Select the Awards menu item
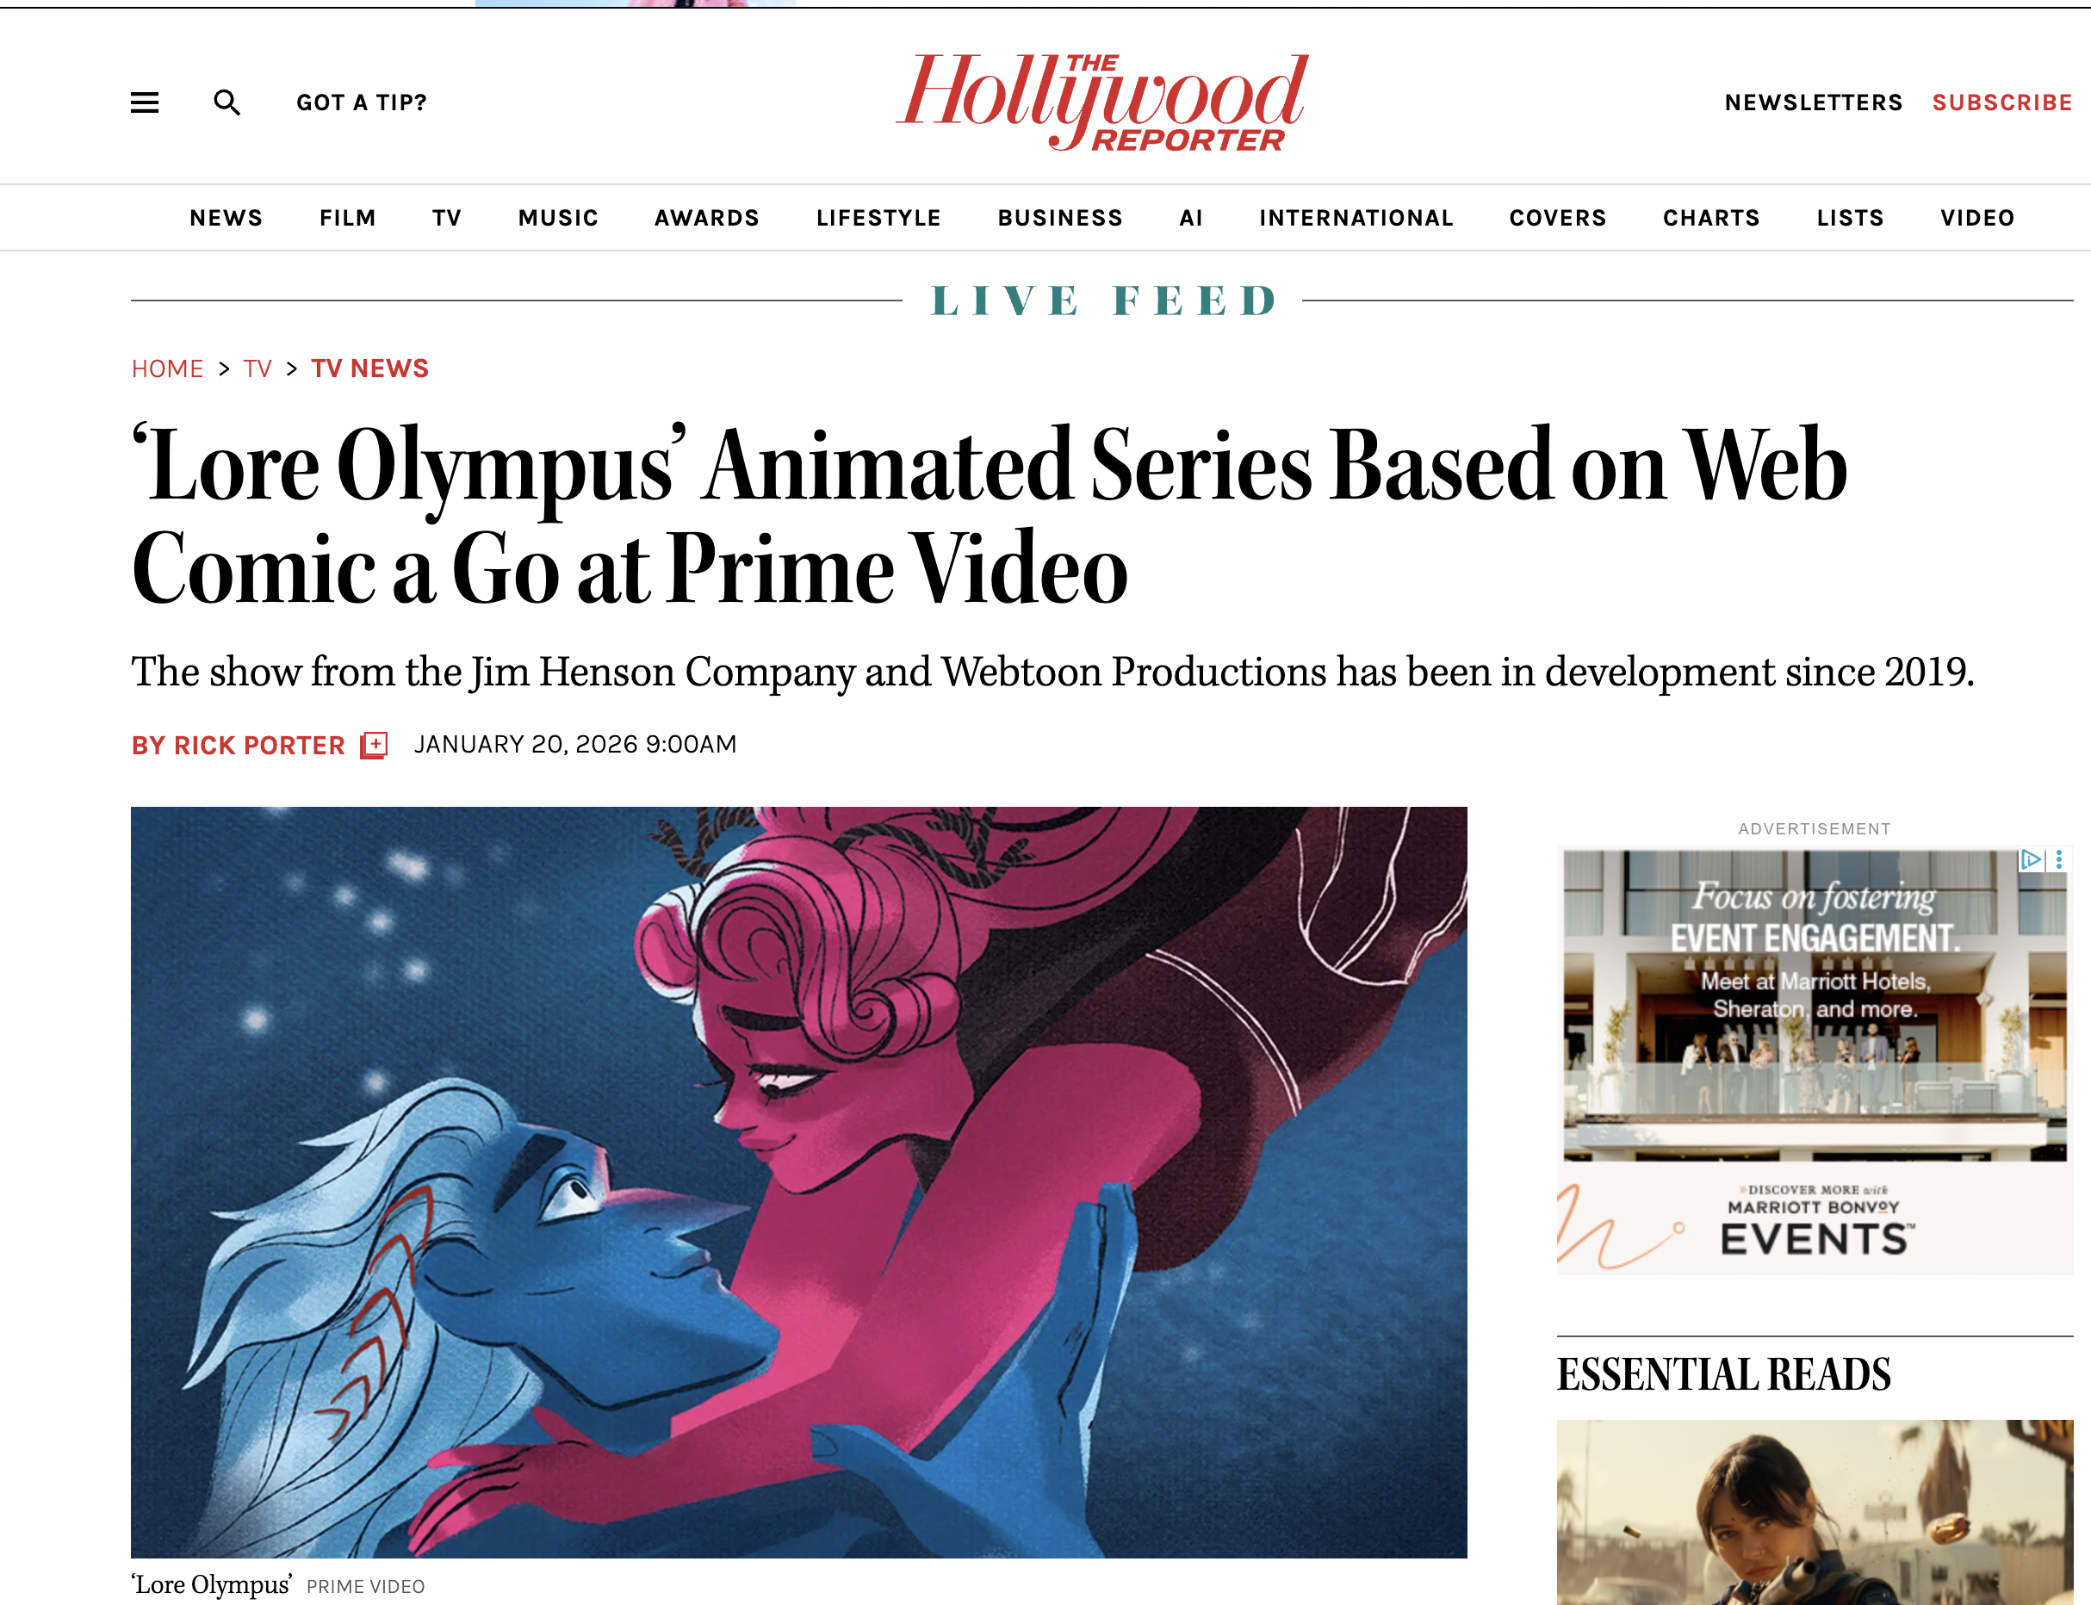 coord(706,218)
